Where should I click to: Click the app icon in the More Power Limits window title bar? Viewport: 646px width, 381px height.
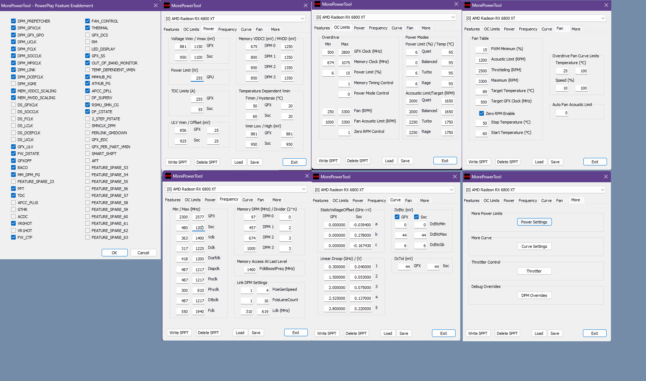[467, 177]
